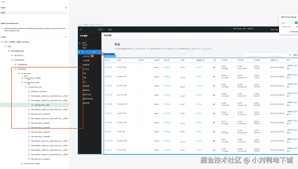
Task: Expand the 集群运维 sidebar submenu
Action: (x=99, y=103)
